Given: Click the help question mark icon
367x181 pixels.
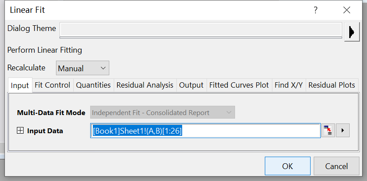Looking at the screenshot, I should point(315,10).
